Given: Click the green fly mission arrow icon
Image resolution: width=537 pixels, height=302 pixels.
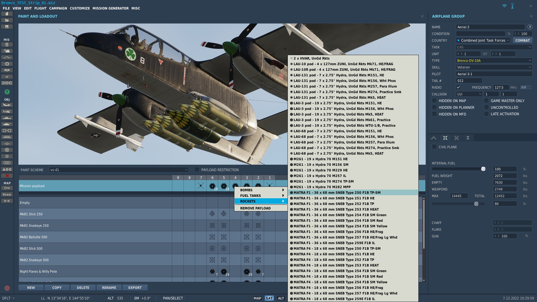Looking at the screenshot, I should tap(7, 92).
